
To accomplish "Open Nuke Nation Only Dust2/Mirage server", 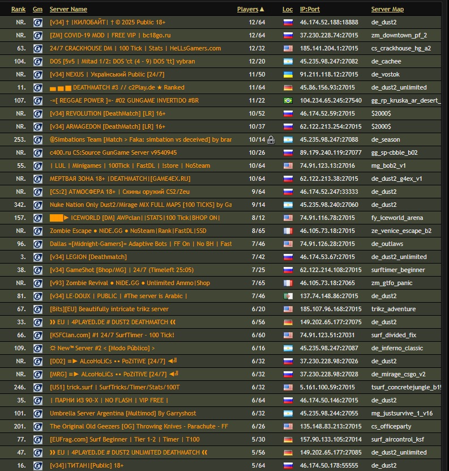I will coord(141,205).
